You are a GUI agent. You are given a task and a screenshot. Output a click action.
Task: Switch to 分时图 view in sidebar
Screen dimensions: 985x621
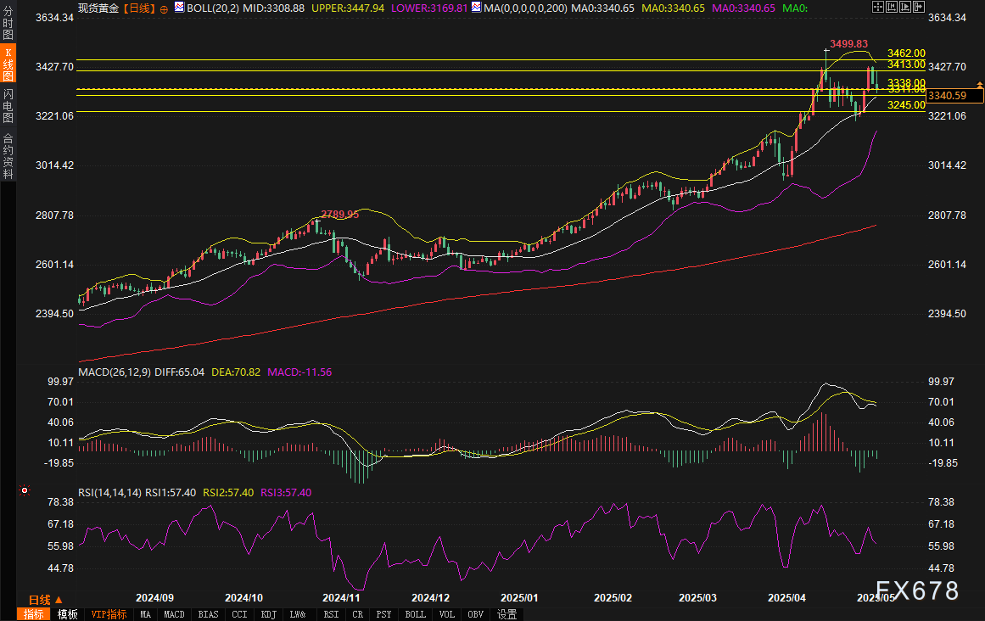coord(8,25)
